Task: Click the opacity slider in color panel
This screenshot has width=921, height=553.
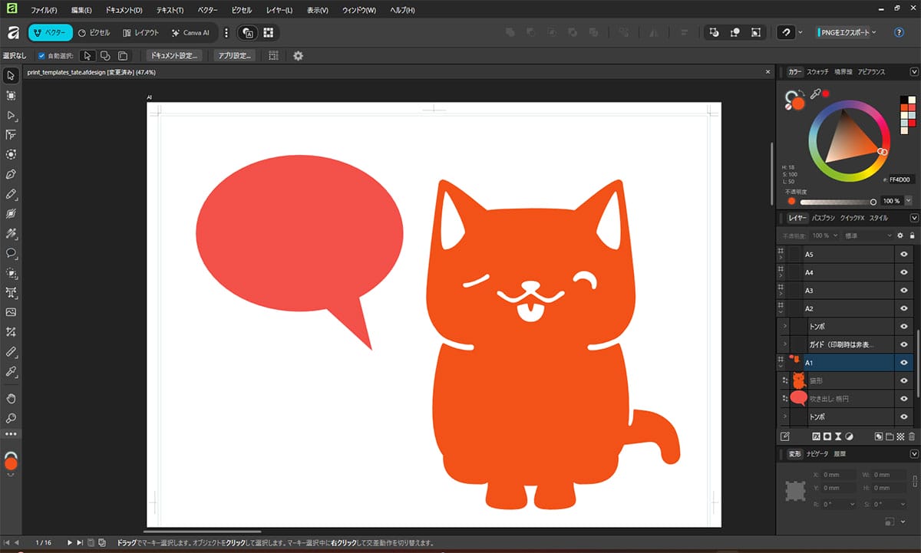Action: (x=837, y=202)
